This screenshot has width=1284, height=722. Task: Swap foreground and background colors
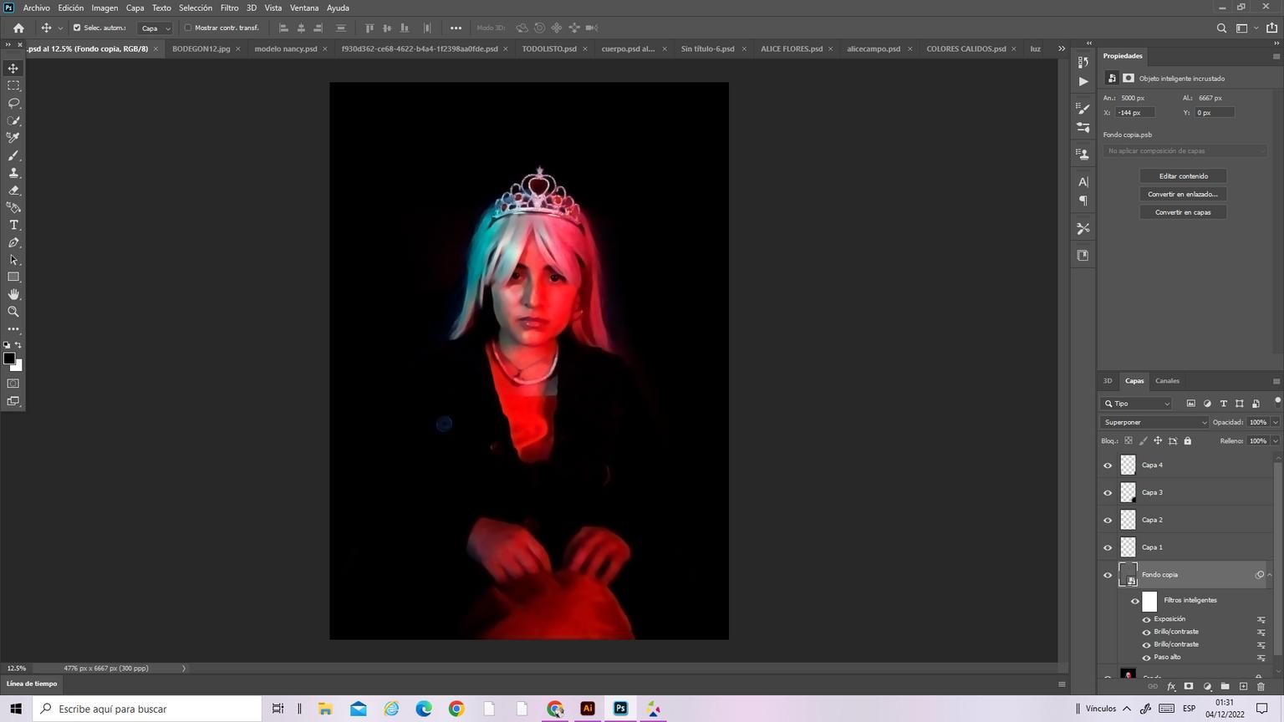click(x=18, y=344)
